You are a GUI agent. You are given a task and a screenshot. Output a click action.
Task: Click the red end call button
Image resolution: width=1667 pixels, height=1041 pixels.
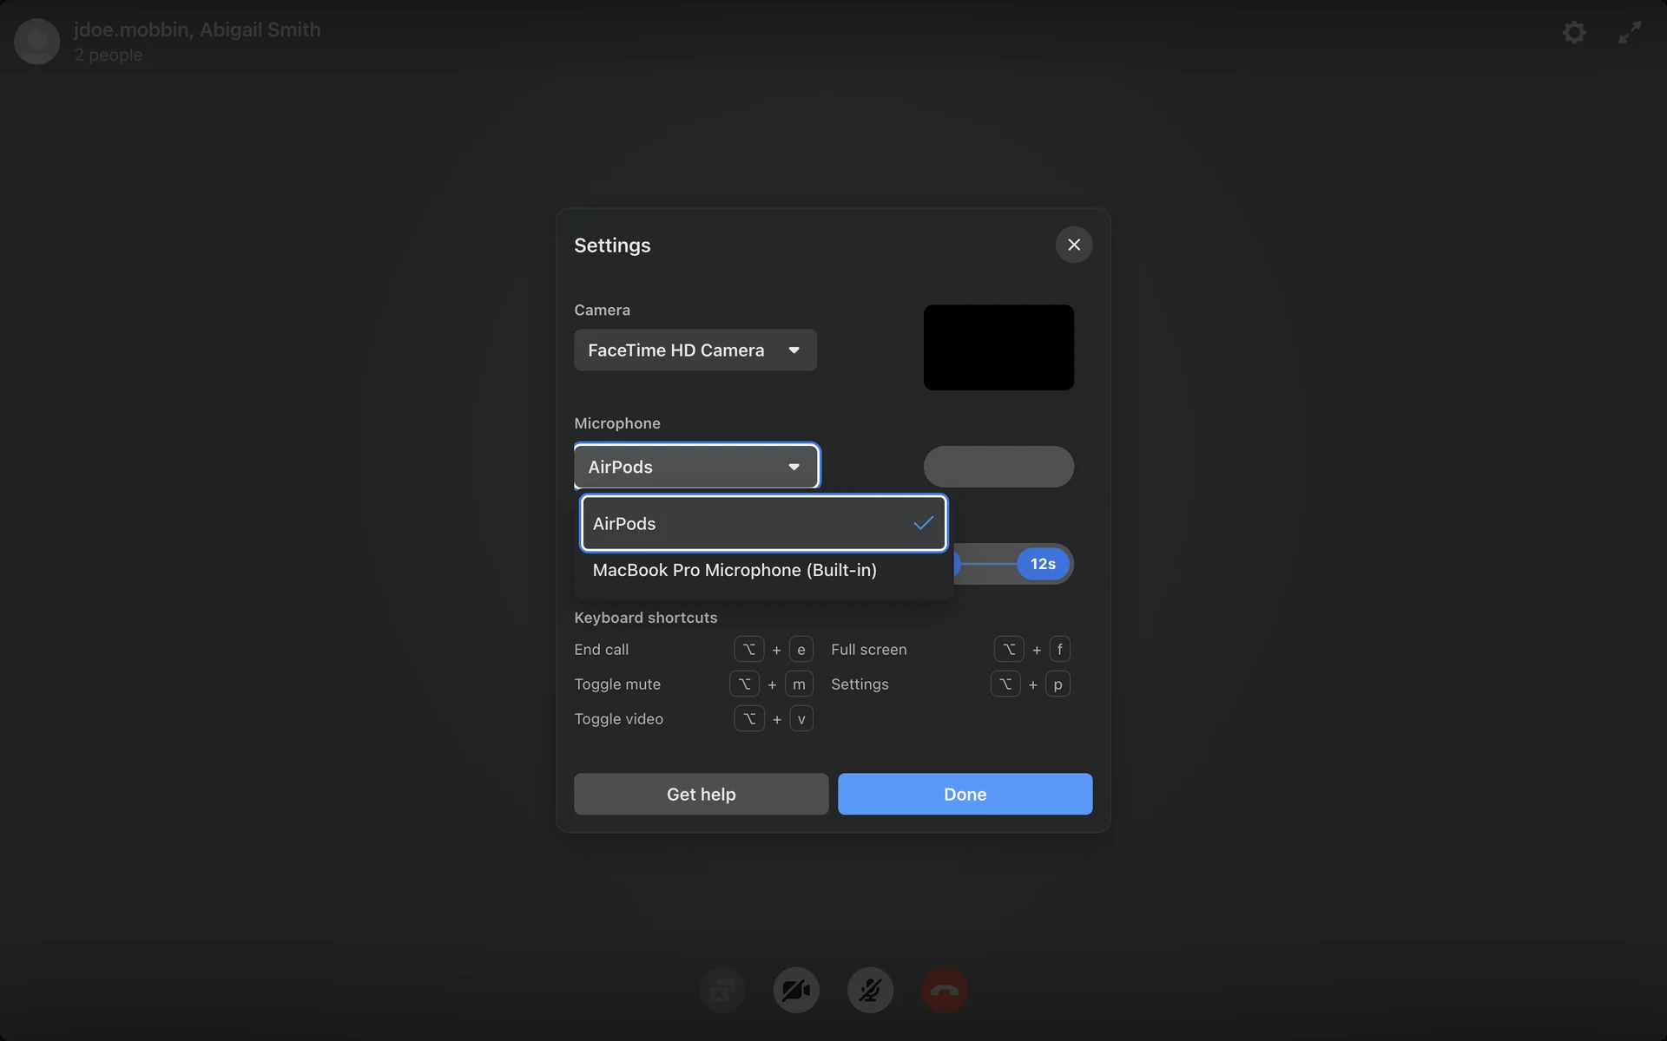(944, 990)
